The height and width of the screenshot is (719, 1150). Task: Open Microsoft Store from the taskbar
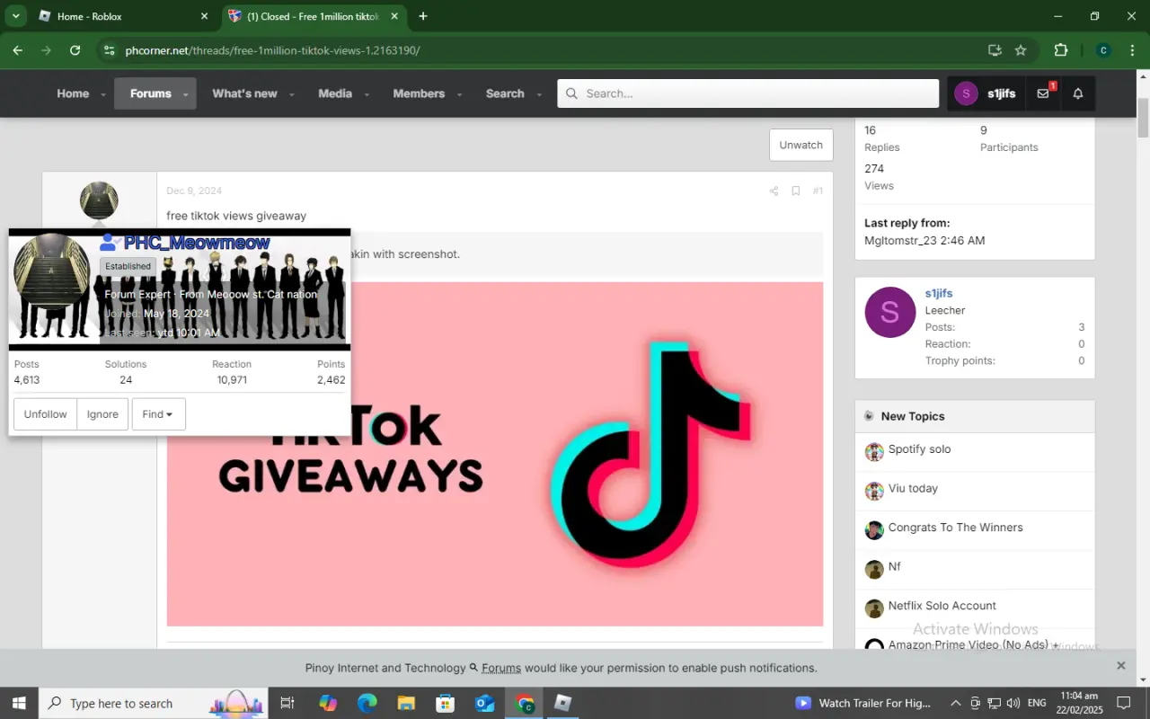point(446,703)
